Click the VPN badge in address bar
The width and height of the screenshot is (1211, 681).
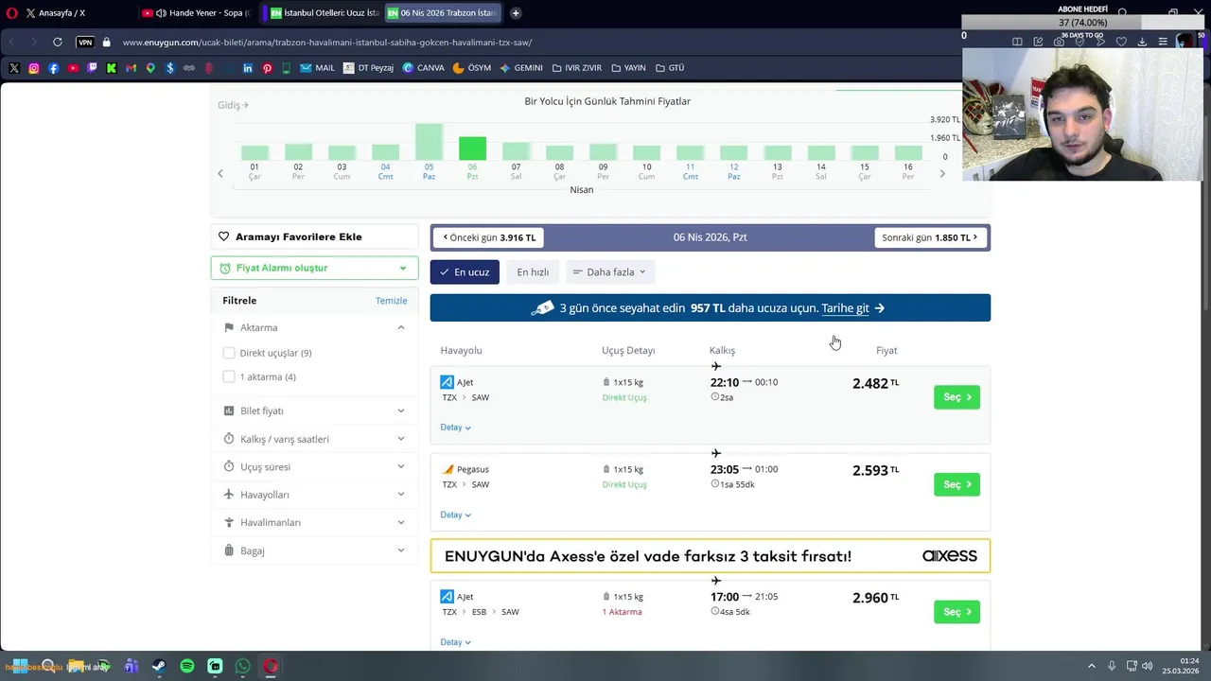tap(85, 43)
